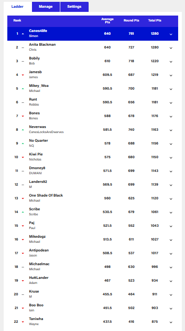Open Jamesb row dropdown chevron

click(171, 75)
